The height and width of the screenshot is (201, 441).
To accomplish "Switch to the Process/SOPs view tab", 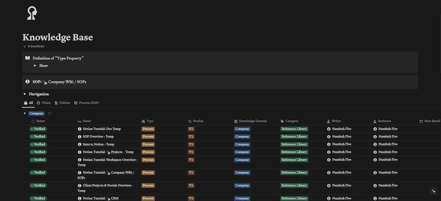I will coord(86,103).
